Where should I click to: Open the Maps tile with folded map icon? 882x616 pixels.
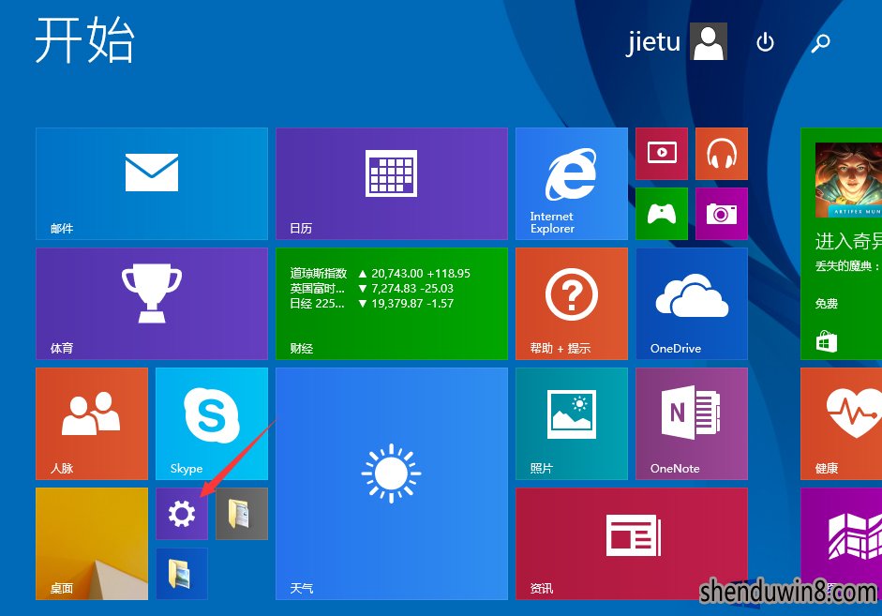841,544
